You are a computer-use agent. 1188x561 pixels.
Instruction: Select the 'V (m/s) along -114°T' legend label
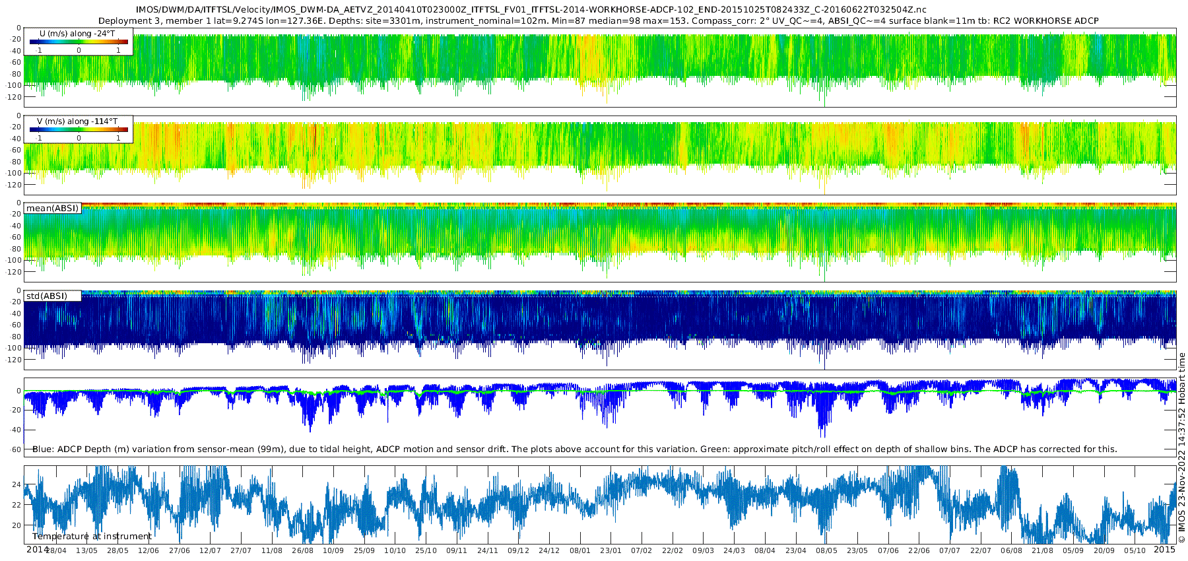(77, 121)
